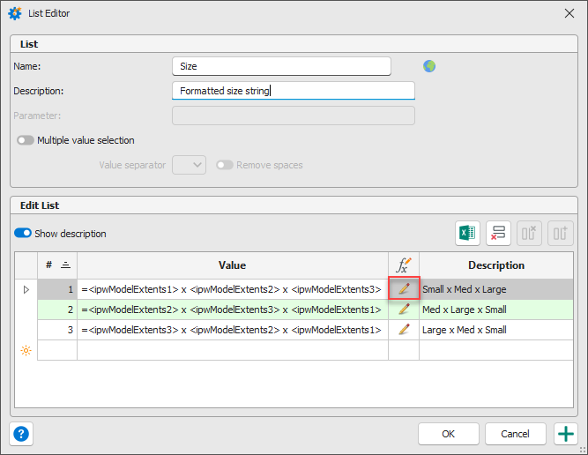Open help with the question mark icon

pyautogui.click(x=21, y=434)
